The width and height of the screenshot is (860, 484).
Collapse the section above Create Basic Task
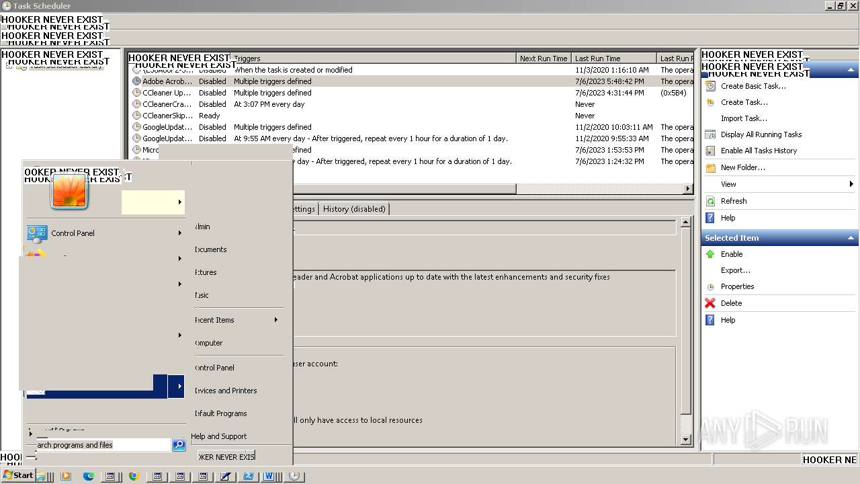point(851,70)
